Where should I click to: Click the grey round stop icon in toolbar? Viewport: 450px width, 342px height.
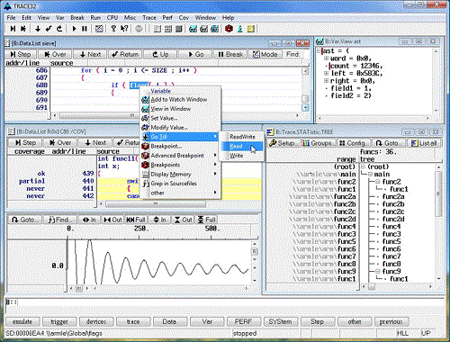[139, 29]
